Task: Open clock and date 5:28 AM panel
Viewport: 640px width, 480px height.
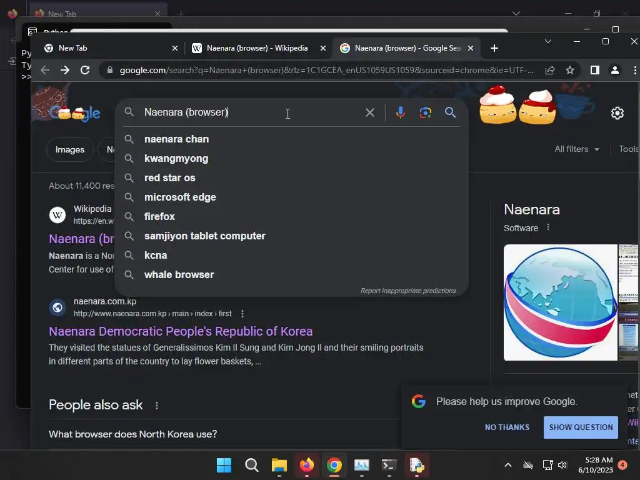Action: pos(596,465)
